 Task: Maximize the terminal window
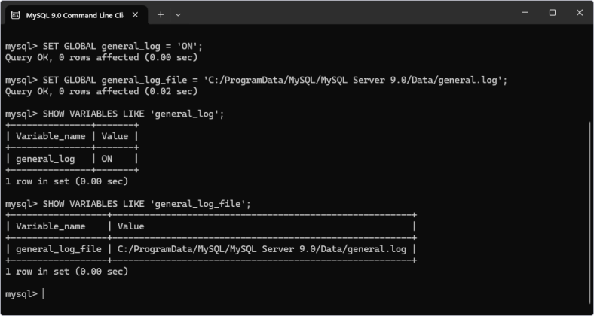553,13
